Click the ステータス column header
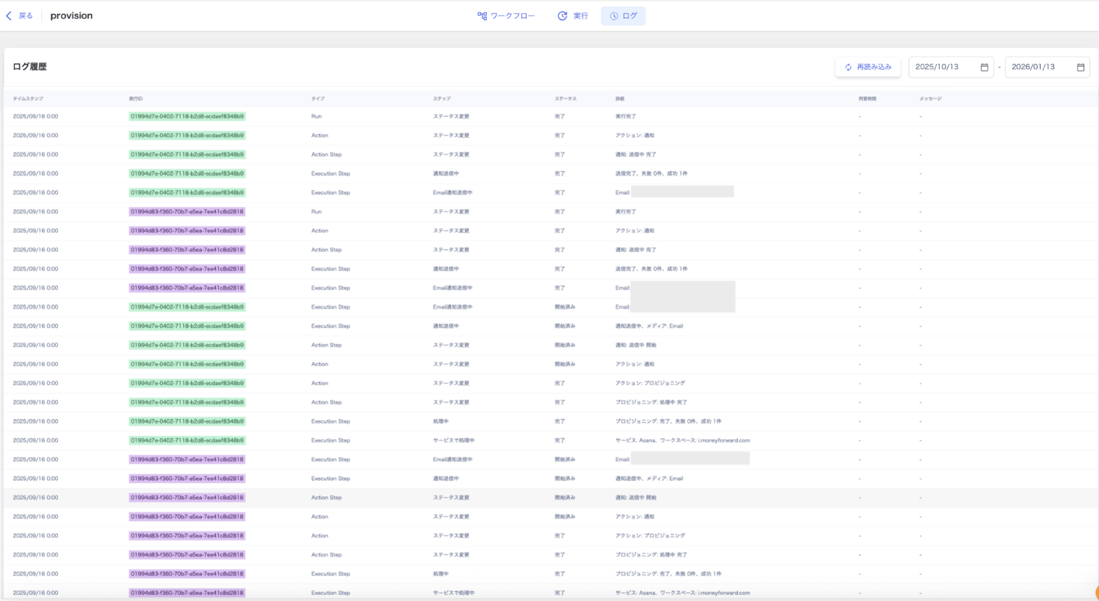 click(x=566, y=99)
